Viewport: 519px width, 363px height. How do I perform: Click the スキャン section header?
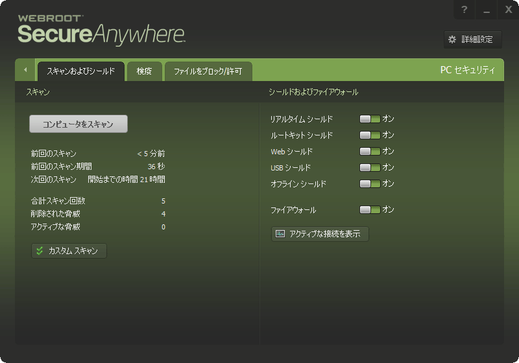click(x=38, y=92)
